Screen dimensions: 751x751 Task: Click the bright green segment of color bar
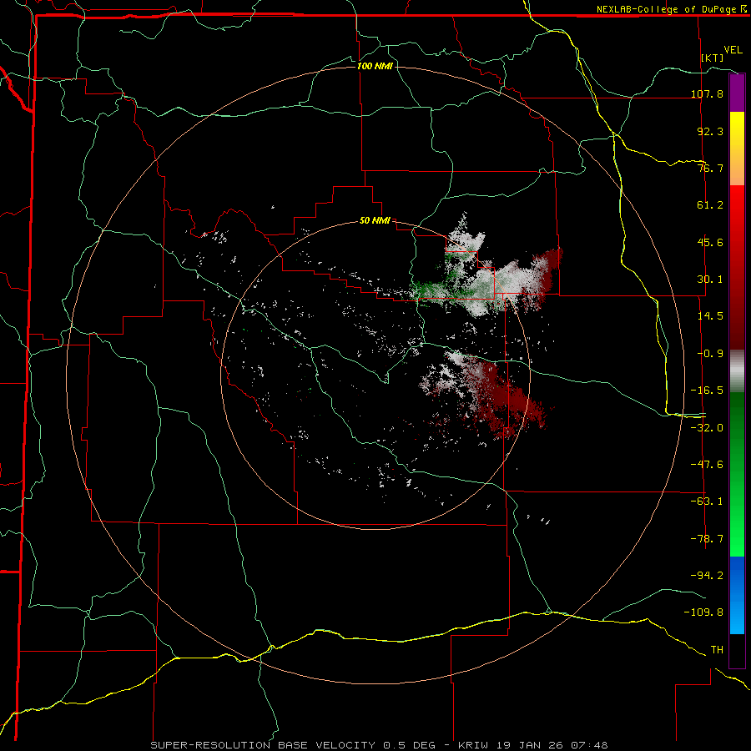tap(737, 474)
